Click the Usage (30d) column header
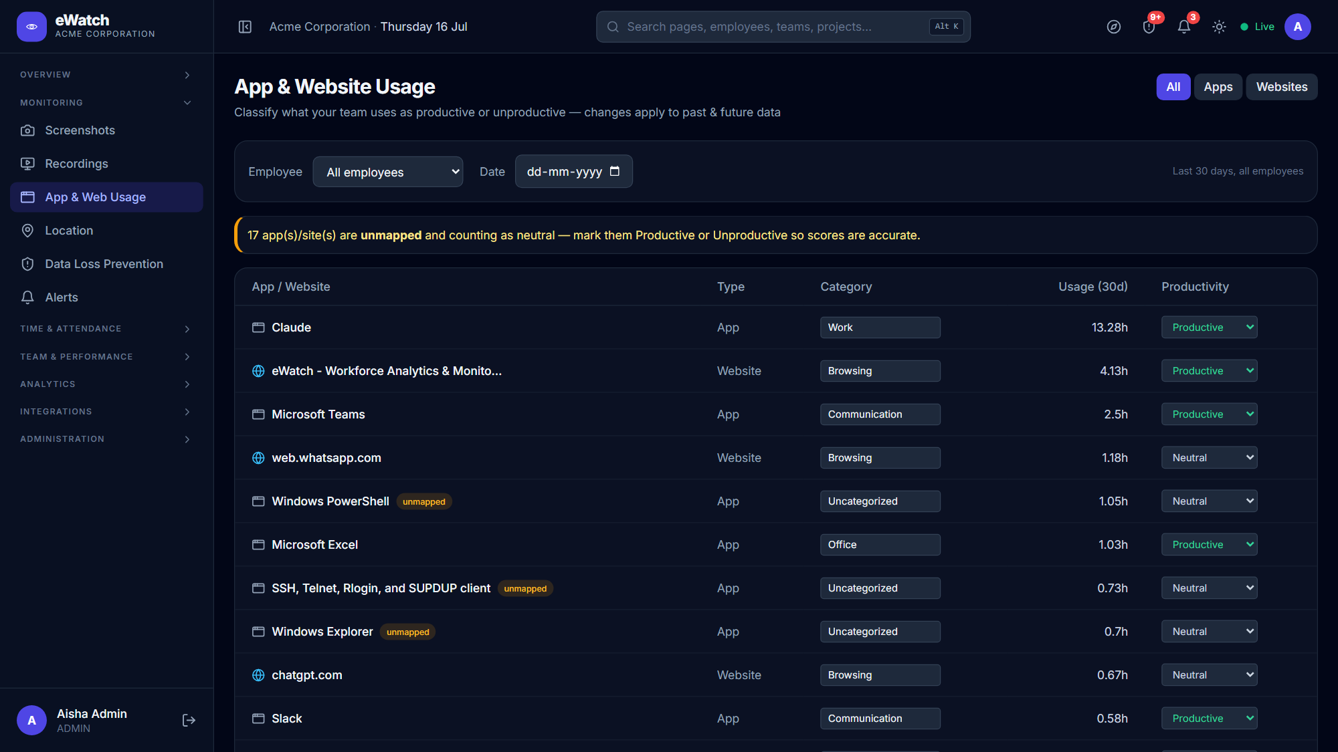The image size is (1338, 752). coord(1092,287)
